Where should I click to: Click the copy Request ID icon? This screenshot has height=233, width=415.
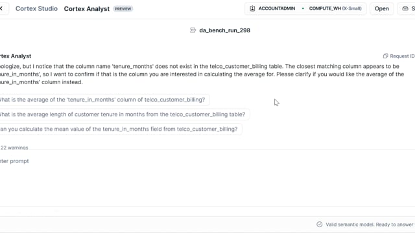385,56
